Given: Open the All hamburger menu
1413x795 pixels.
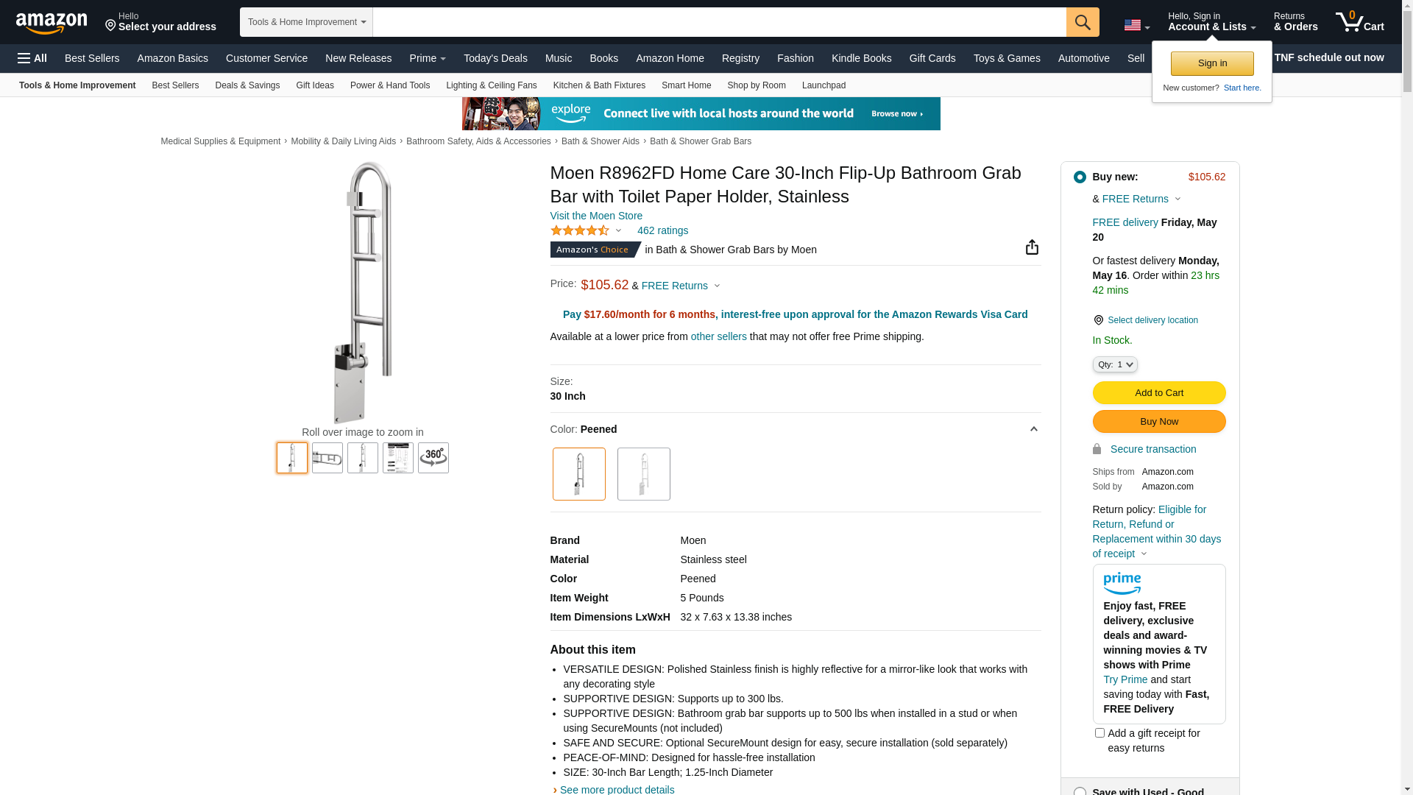Looking at the screenshot, I should pyautogui.click(x=32, y=58).
